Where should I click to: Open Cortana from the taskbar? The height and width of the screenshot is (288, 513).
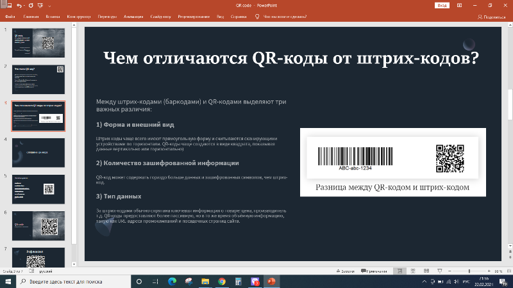(139, 282)
